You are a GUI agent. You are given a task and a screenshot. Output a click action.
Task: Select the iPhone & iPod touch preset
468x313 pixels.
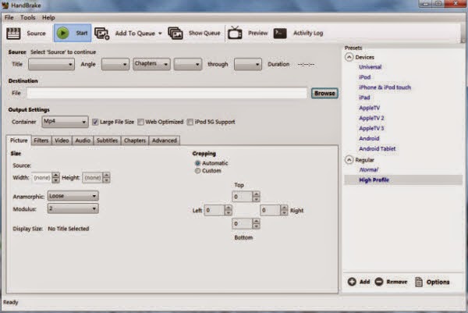click(x=385, y=87)
